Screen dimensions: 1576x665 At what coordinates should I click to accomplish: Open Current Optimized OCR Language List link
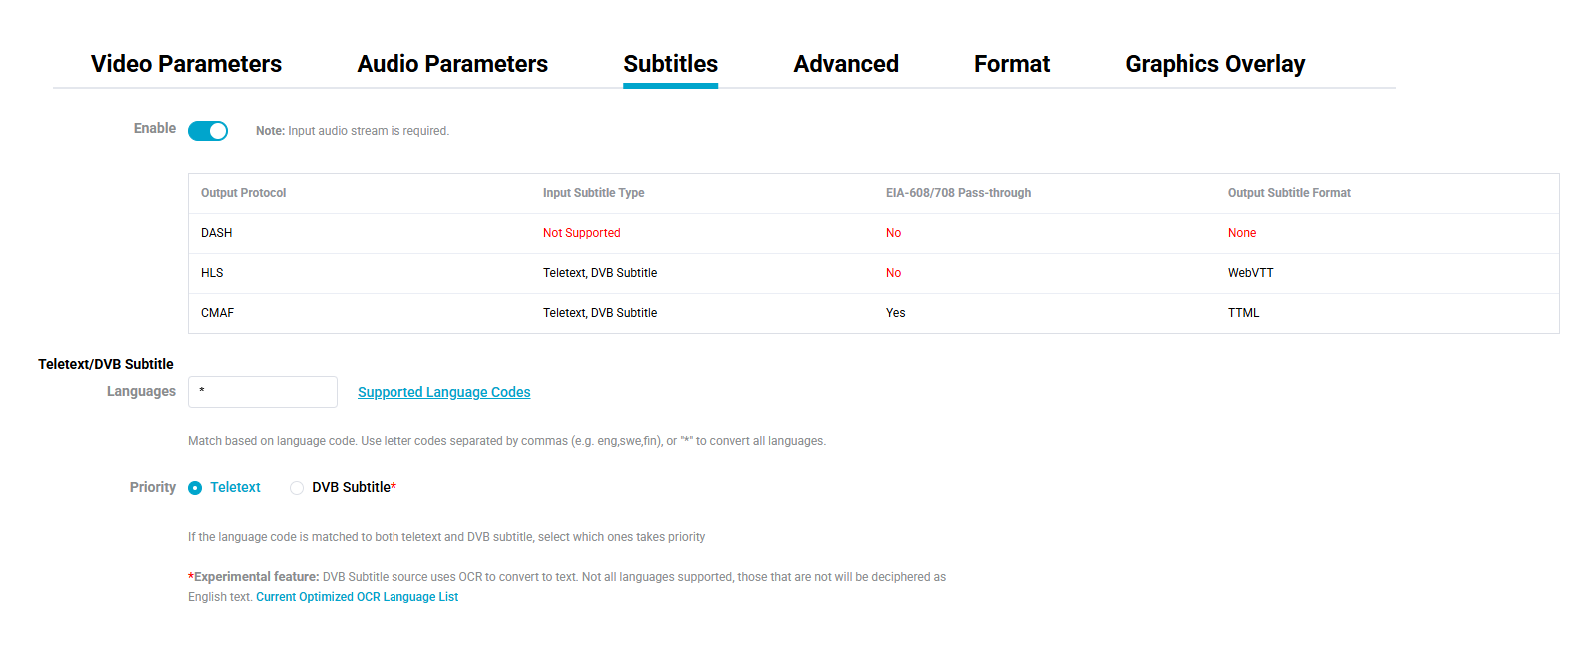coord(357,597)
